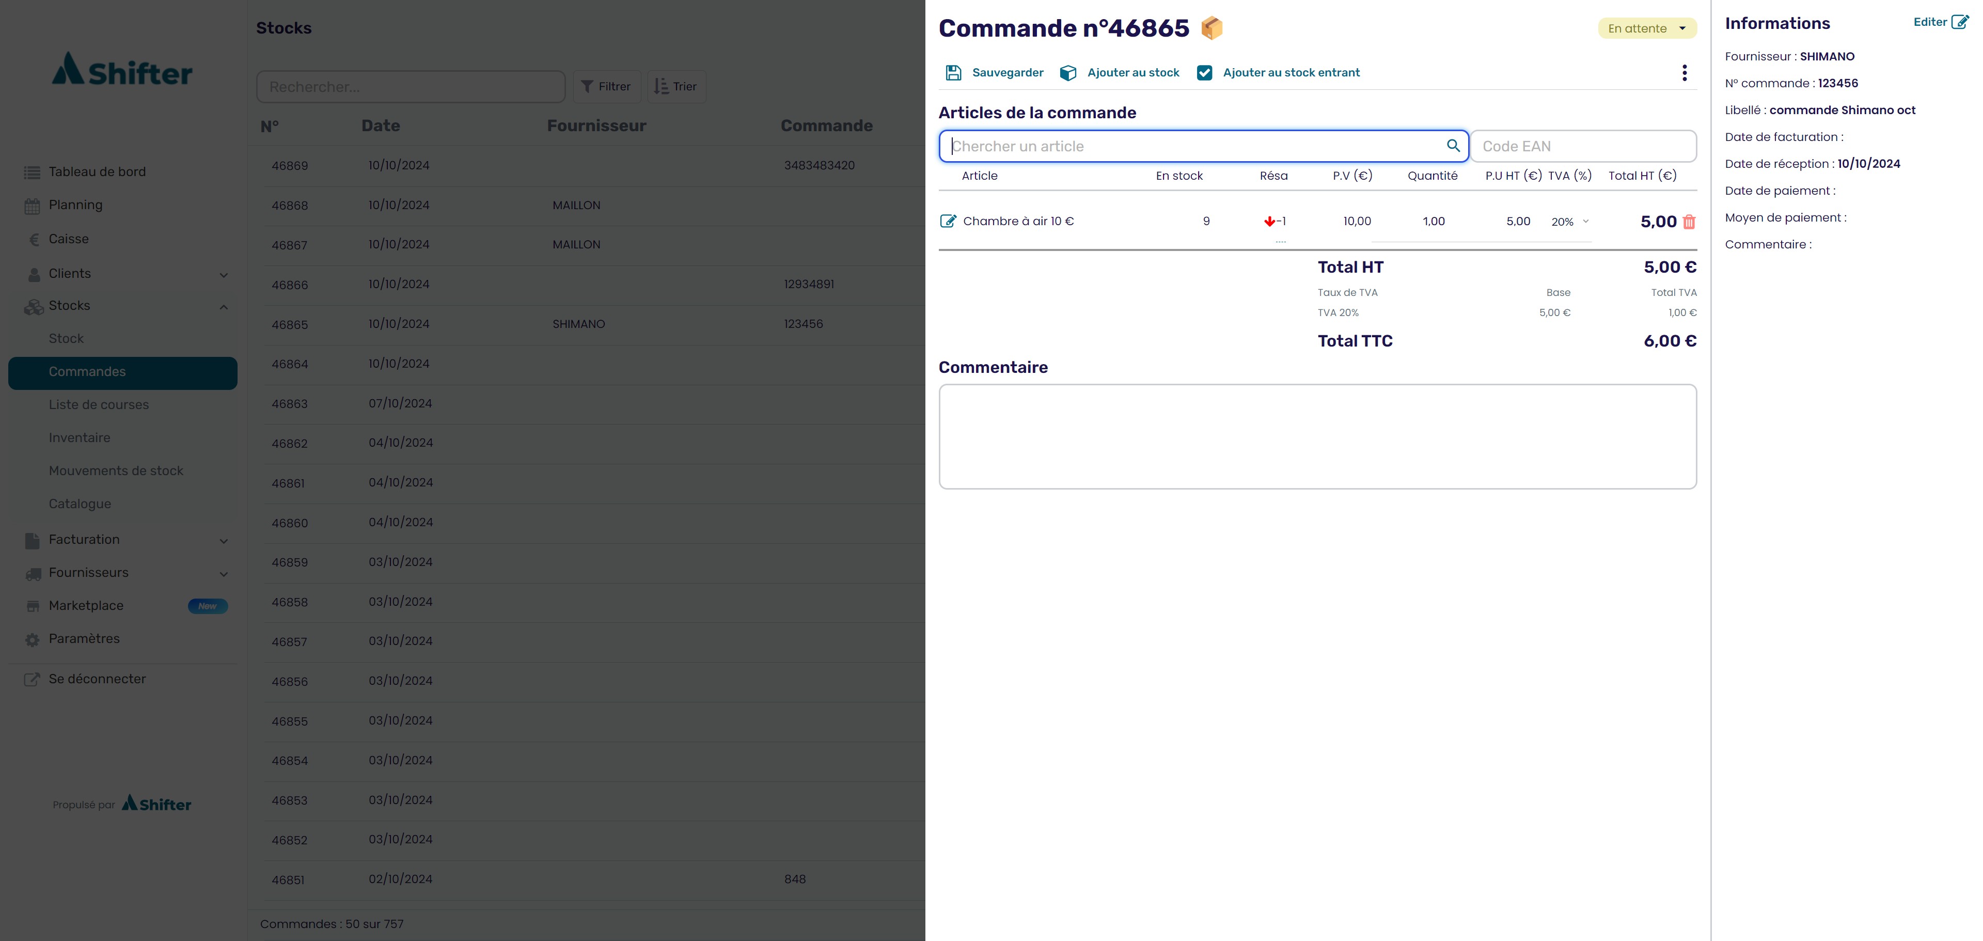
Task: Click the magnifier icon in article search
Action: tap(1453, 146)
